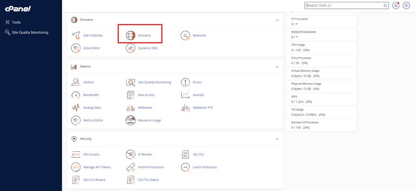The width and height of the screenshot is (416, 191).
Task: Click the Search Tools input field
Action: pyautogui.click(x=345, y=6)
